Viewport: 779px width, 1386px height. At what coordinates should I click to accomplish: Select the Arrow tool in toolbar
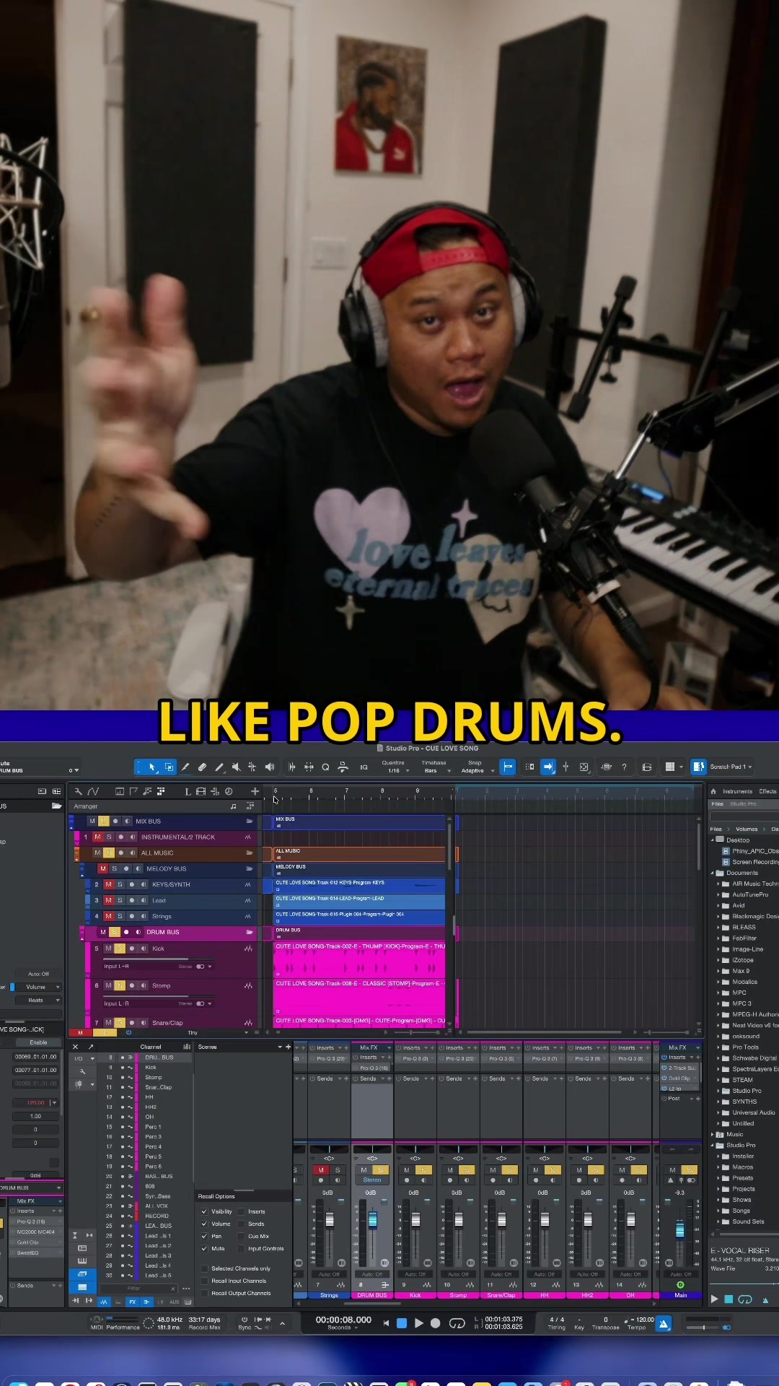pos(151,767)
